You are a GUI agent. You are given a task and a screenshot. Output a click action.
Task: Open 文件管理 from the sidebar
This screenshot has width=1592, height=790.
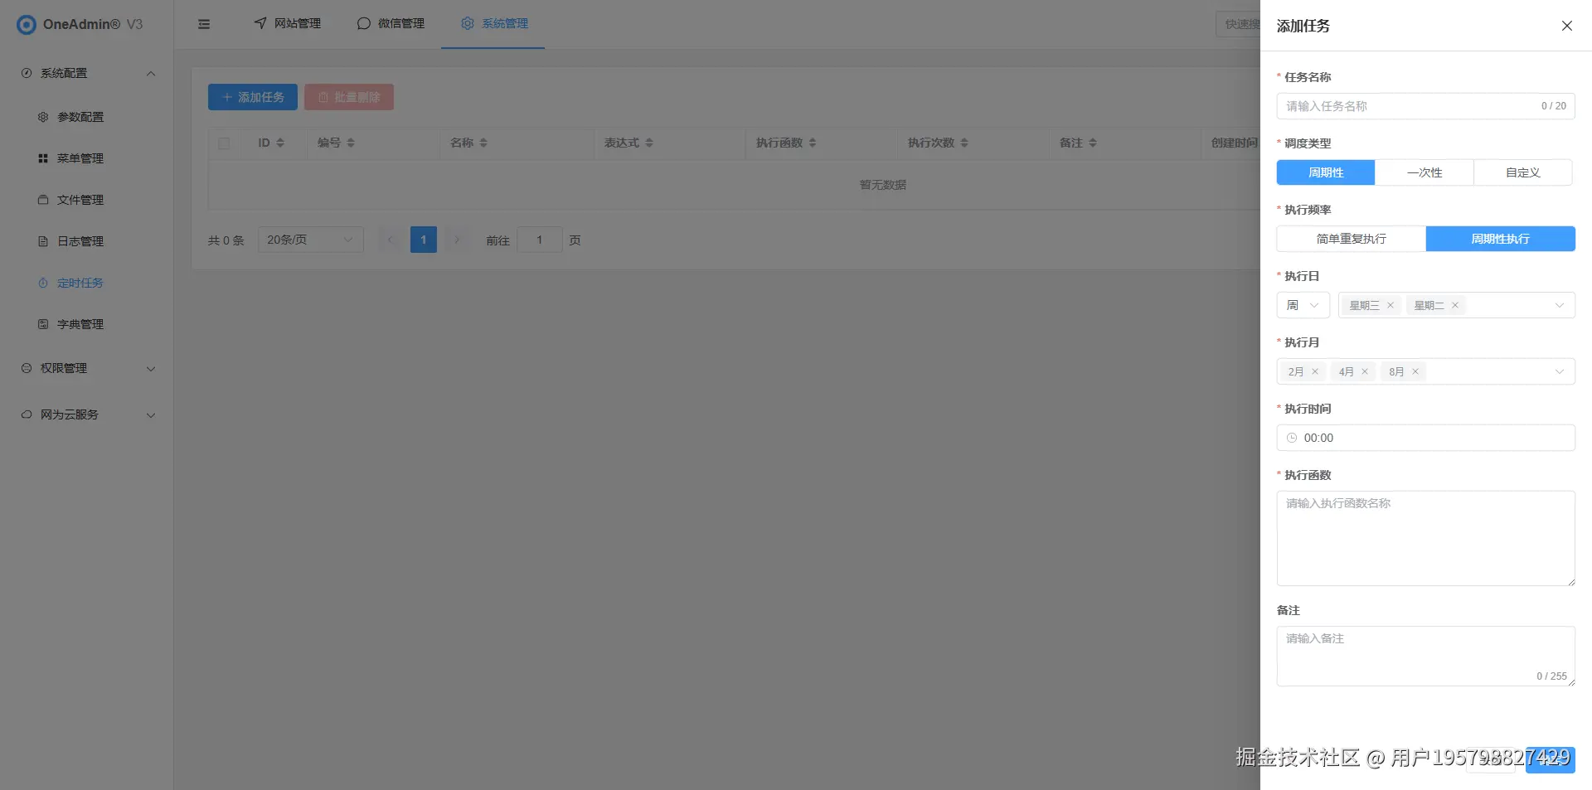(43, 200)
